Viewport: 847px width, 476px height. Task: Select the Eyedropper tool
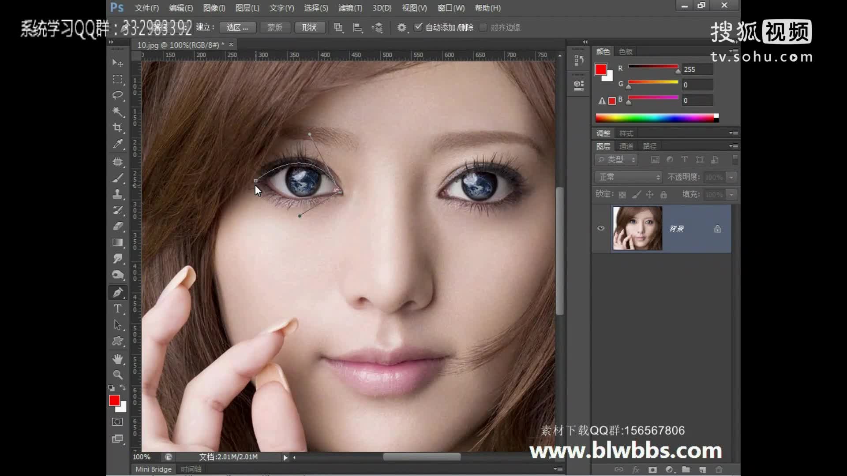tap(117, 144)
